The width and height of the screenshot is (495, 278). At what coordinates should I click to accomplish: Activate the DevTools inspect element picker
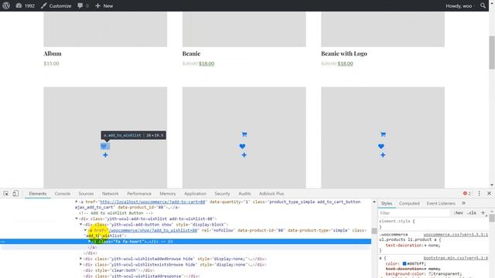(6, 194)
